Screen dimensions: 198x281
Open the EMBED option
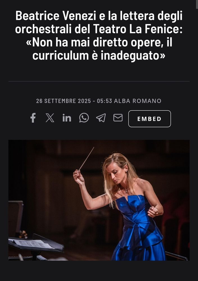pos(150,119)
